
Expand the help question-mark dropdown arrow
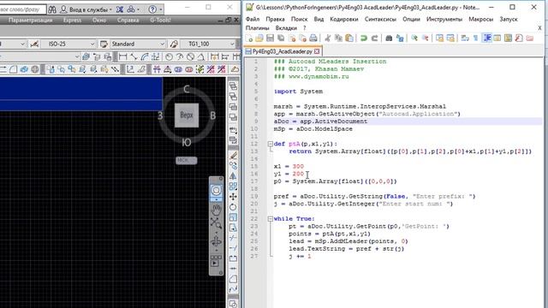tap(161, 9)
